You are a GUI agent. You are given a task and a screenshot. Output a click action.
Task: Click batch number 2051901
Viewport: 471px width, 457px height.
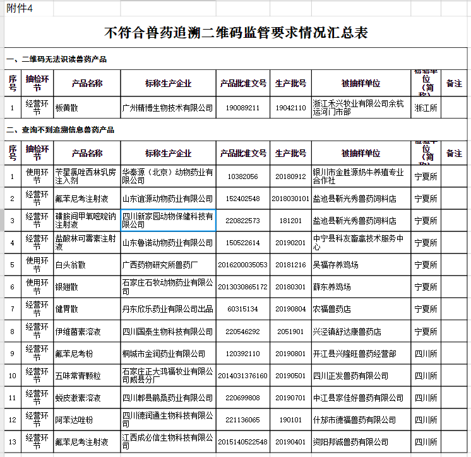click(x=290, y=332)
